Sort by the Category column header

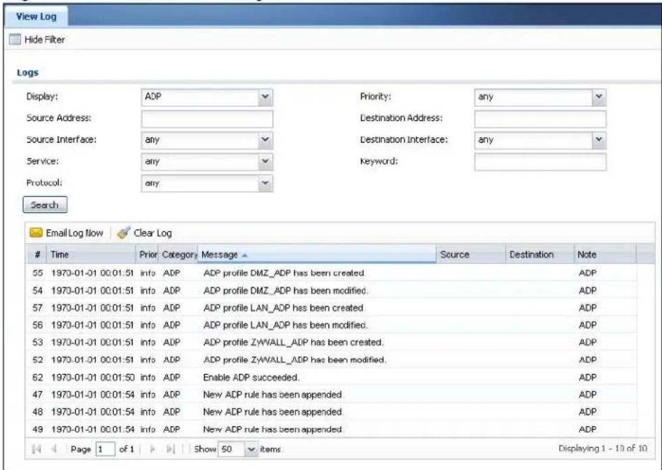pos(179,255)
